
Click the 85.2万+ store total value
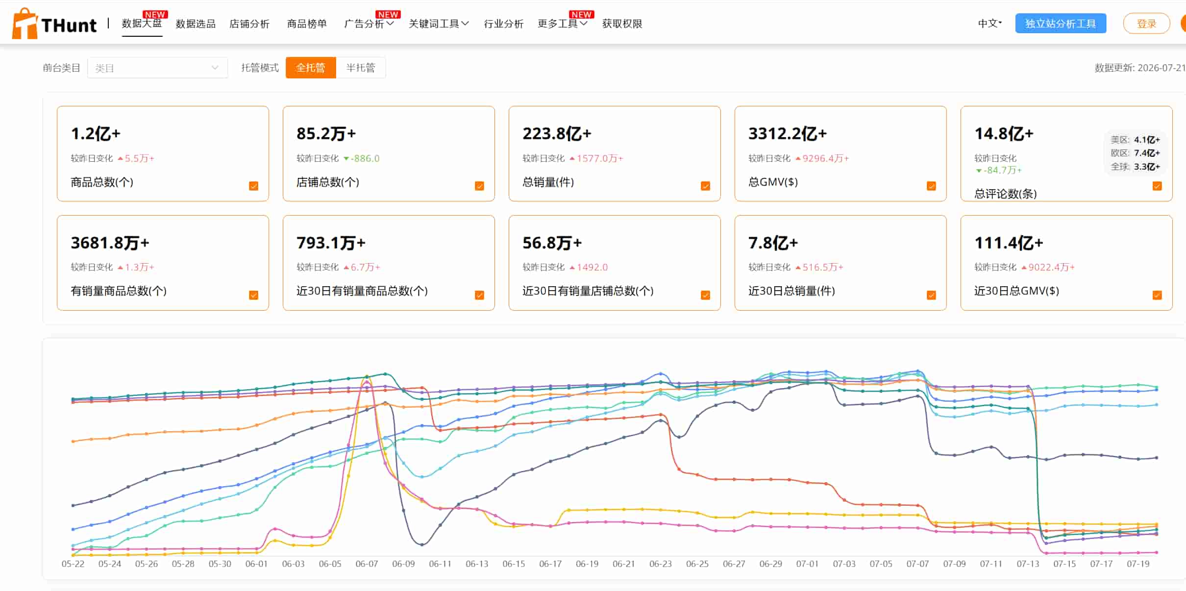[326, 133]
